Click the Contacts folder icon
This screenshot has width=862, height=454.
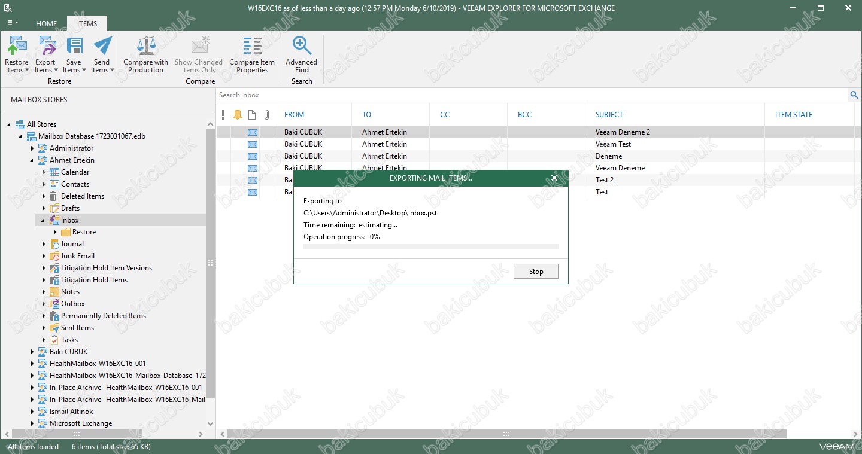(54, 184)
